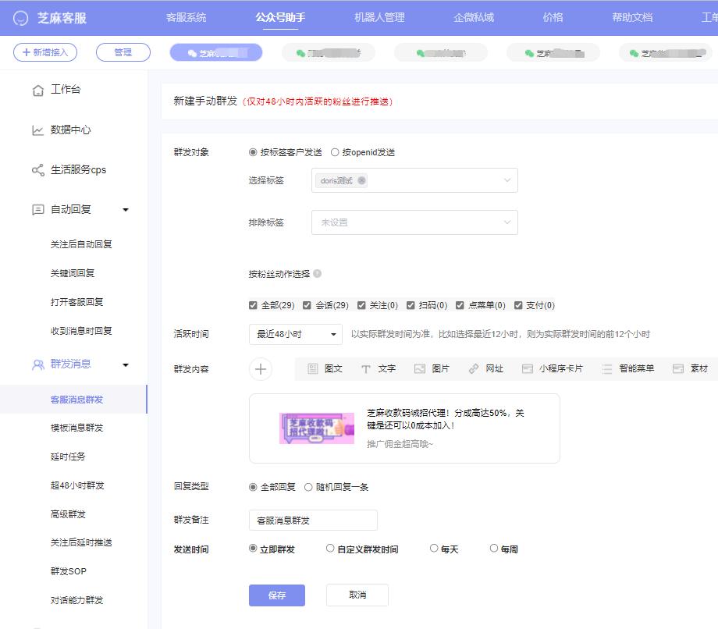Select the 文字 text content icon

click(x=382, y=368)
